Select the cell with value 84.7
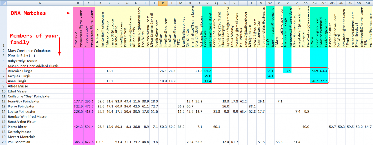 pos(368,127)
